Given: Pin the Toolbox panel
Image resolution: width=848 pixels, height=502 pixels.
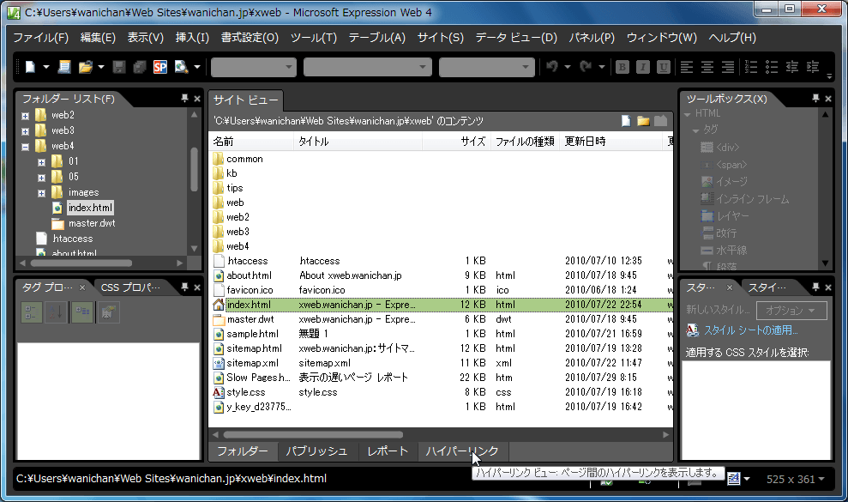Looking at the screenshot, I should coord(815,99).
